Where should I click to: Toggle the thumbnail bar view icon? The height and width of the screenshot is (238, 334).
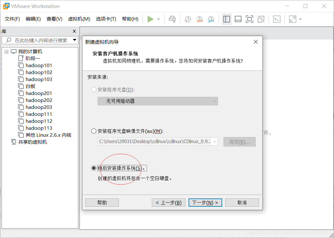pyautogui.click(x=238, y=19)
